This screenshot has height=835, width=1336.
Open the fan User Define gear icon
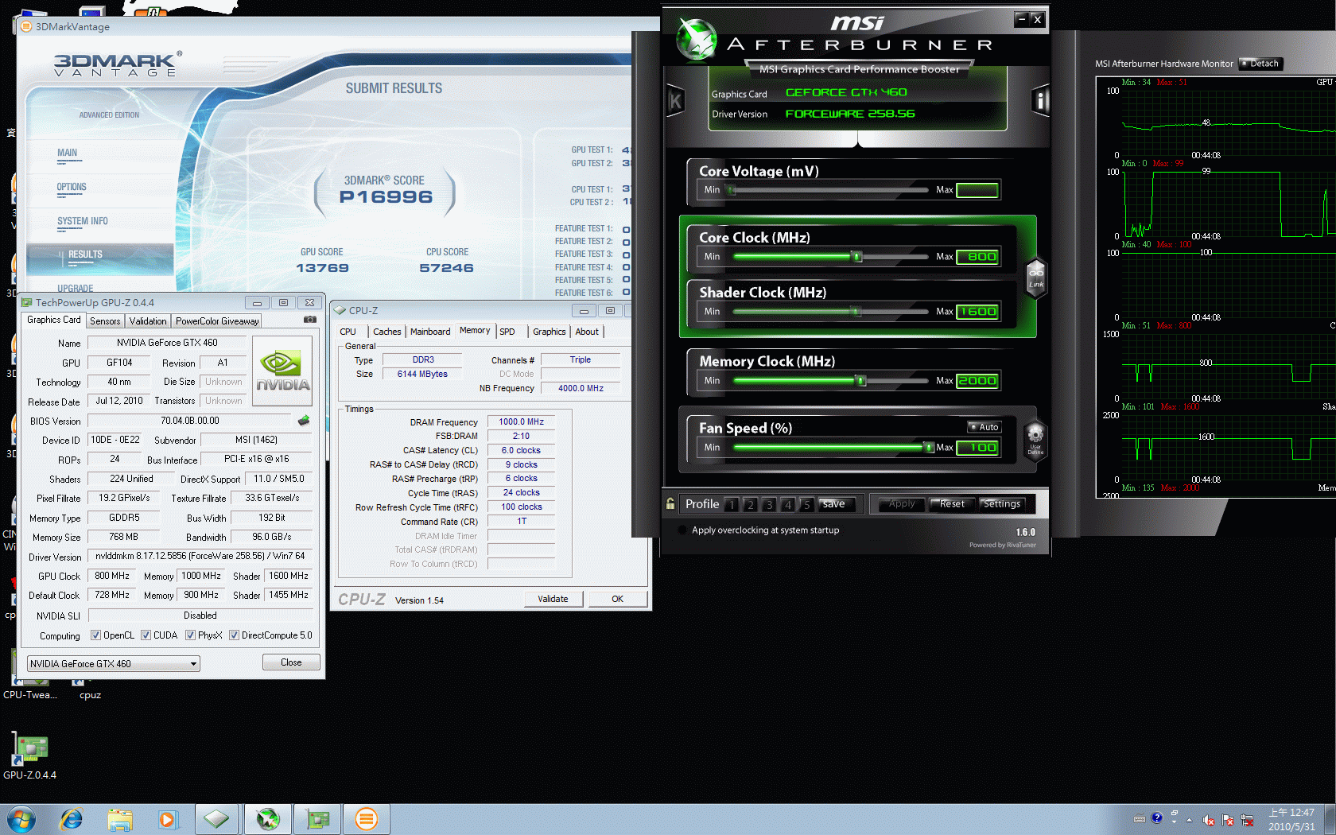coord(1035,439)
